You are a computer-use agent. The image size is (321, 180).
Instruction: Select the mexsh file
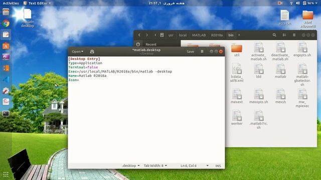pyautogui.click(x=280, y=96)
